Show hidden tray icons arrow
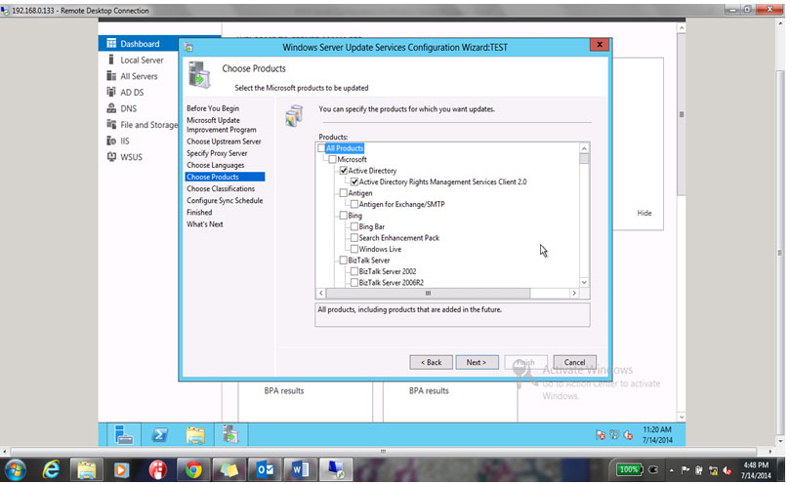Image resolution: width=791 pixels, height=484 pixels. tap(672, 470)
